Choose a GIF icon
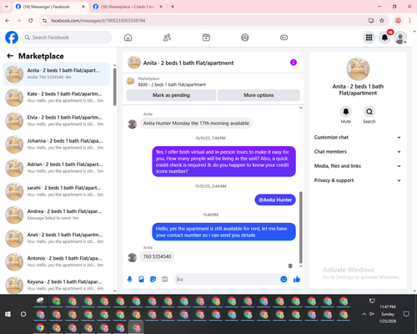Viewport: 417px width, 334px height. (165, 279)
